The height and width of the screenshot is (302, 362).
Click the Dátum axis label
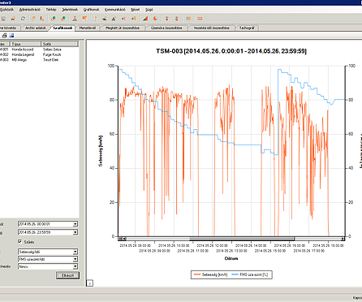point(231,258)
